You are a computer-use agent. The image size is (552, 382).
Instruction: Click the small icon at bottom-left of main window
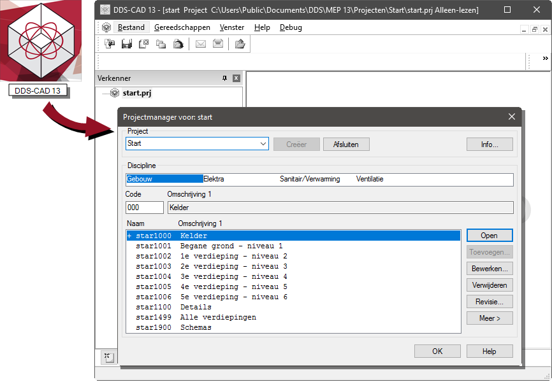coord(108,357)
